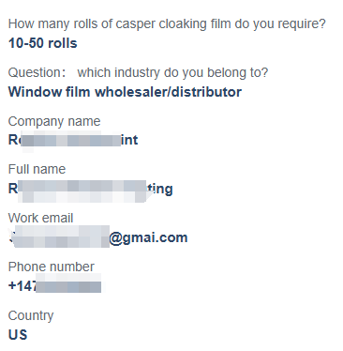The width and height of the screenshot is (343, 351).
Task: Select the "US" country value
Action: point(18,335)
